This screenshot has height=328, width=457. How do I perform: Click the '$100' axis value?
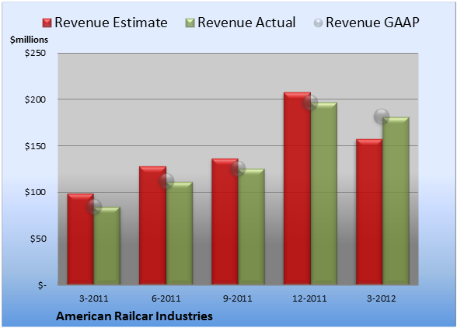(x=35, y=193)
